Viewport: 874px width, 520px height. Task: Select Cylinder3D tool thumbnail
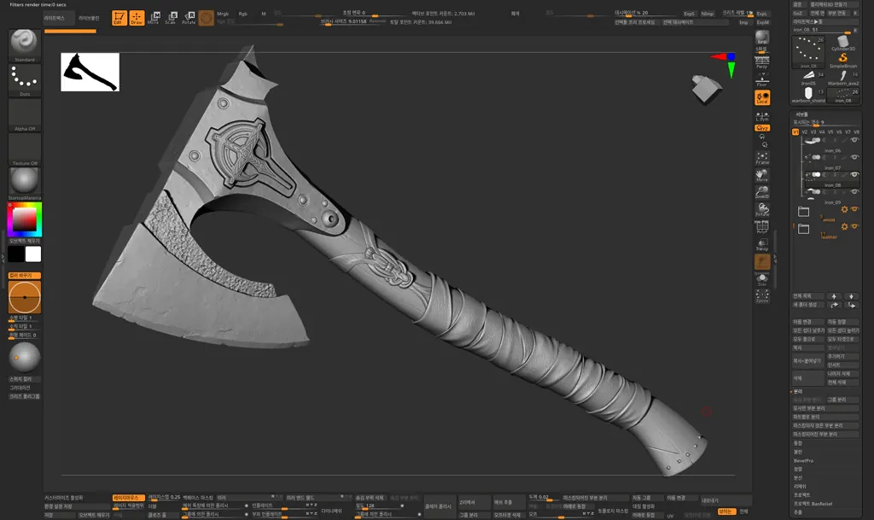pos(842,43)
